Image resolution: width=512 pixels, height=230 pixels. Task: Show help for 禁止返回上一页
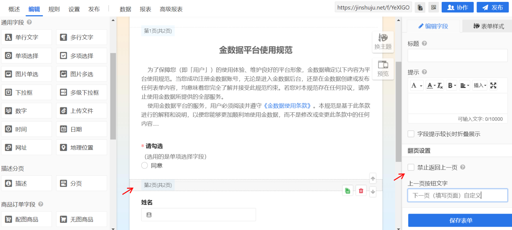tap(463, 167)
